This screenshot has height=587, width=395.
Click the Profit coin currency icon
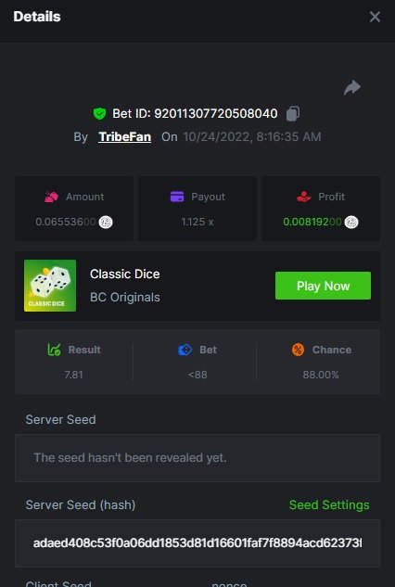click(351, 222)
